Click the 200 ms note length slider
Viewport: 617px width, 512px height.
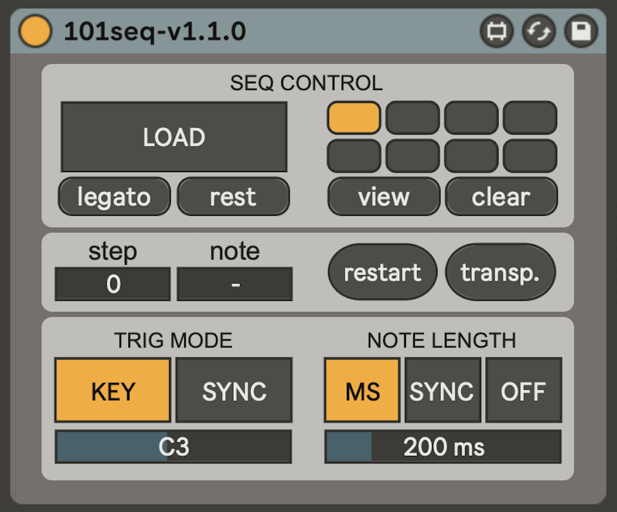pyautogui.click(x=443, y=447)
